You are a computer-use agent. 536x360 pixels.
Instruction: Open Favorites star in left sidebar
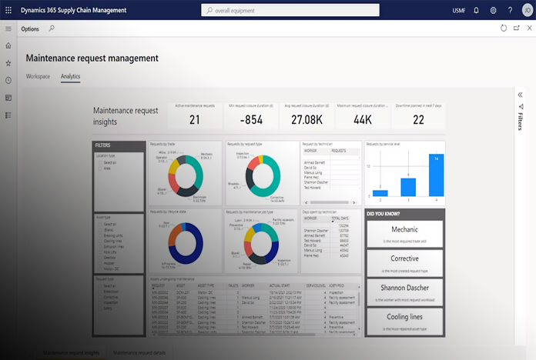(x=8, y=63)
